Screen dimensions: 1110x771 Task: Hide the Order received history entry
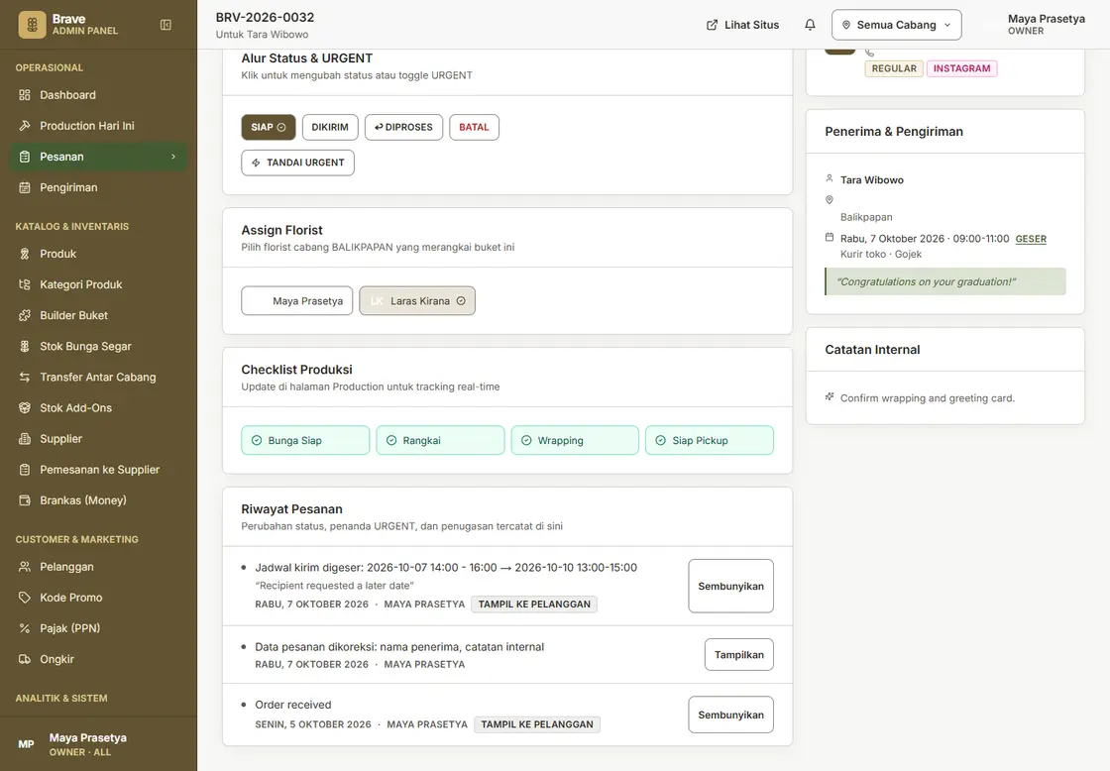point(730,716)
